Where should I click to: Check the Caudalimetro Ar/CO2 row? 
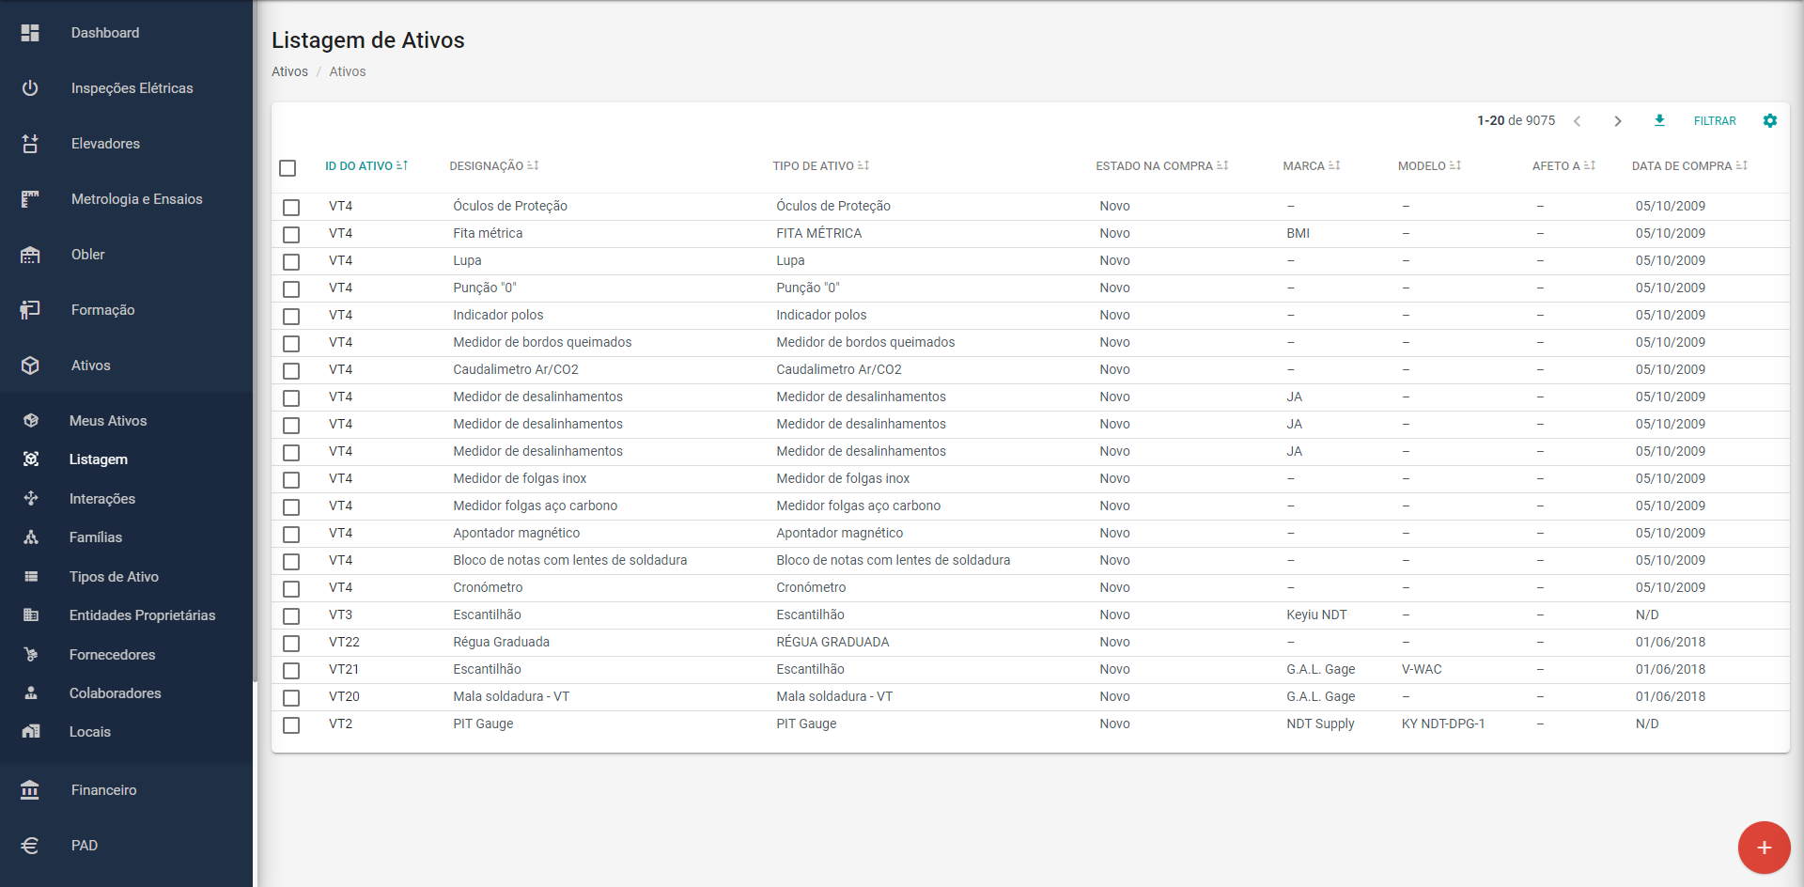(x=291, y=371)
